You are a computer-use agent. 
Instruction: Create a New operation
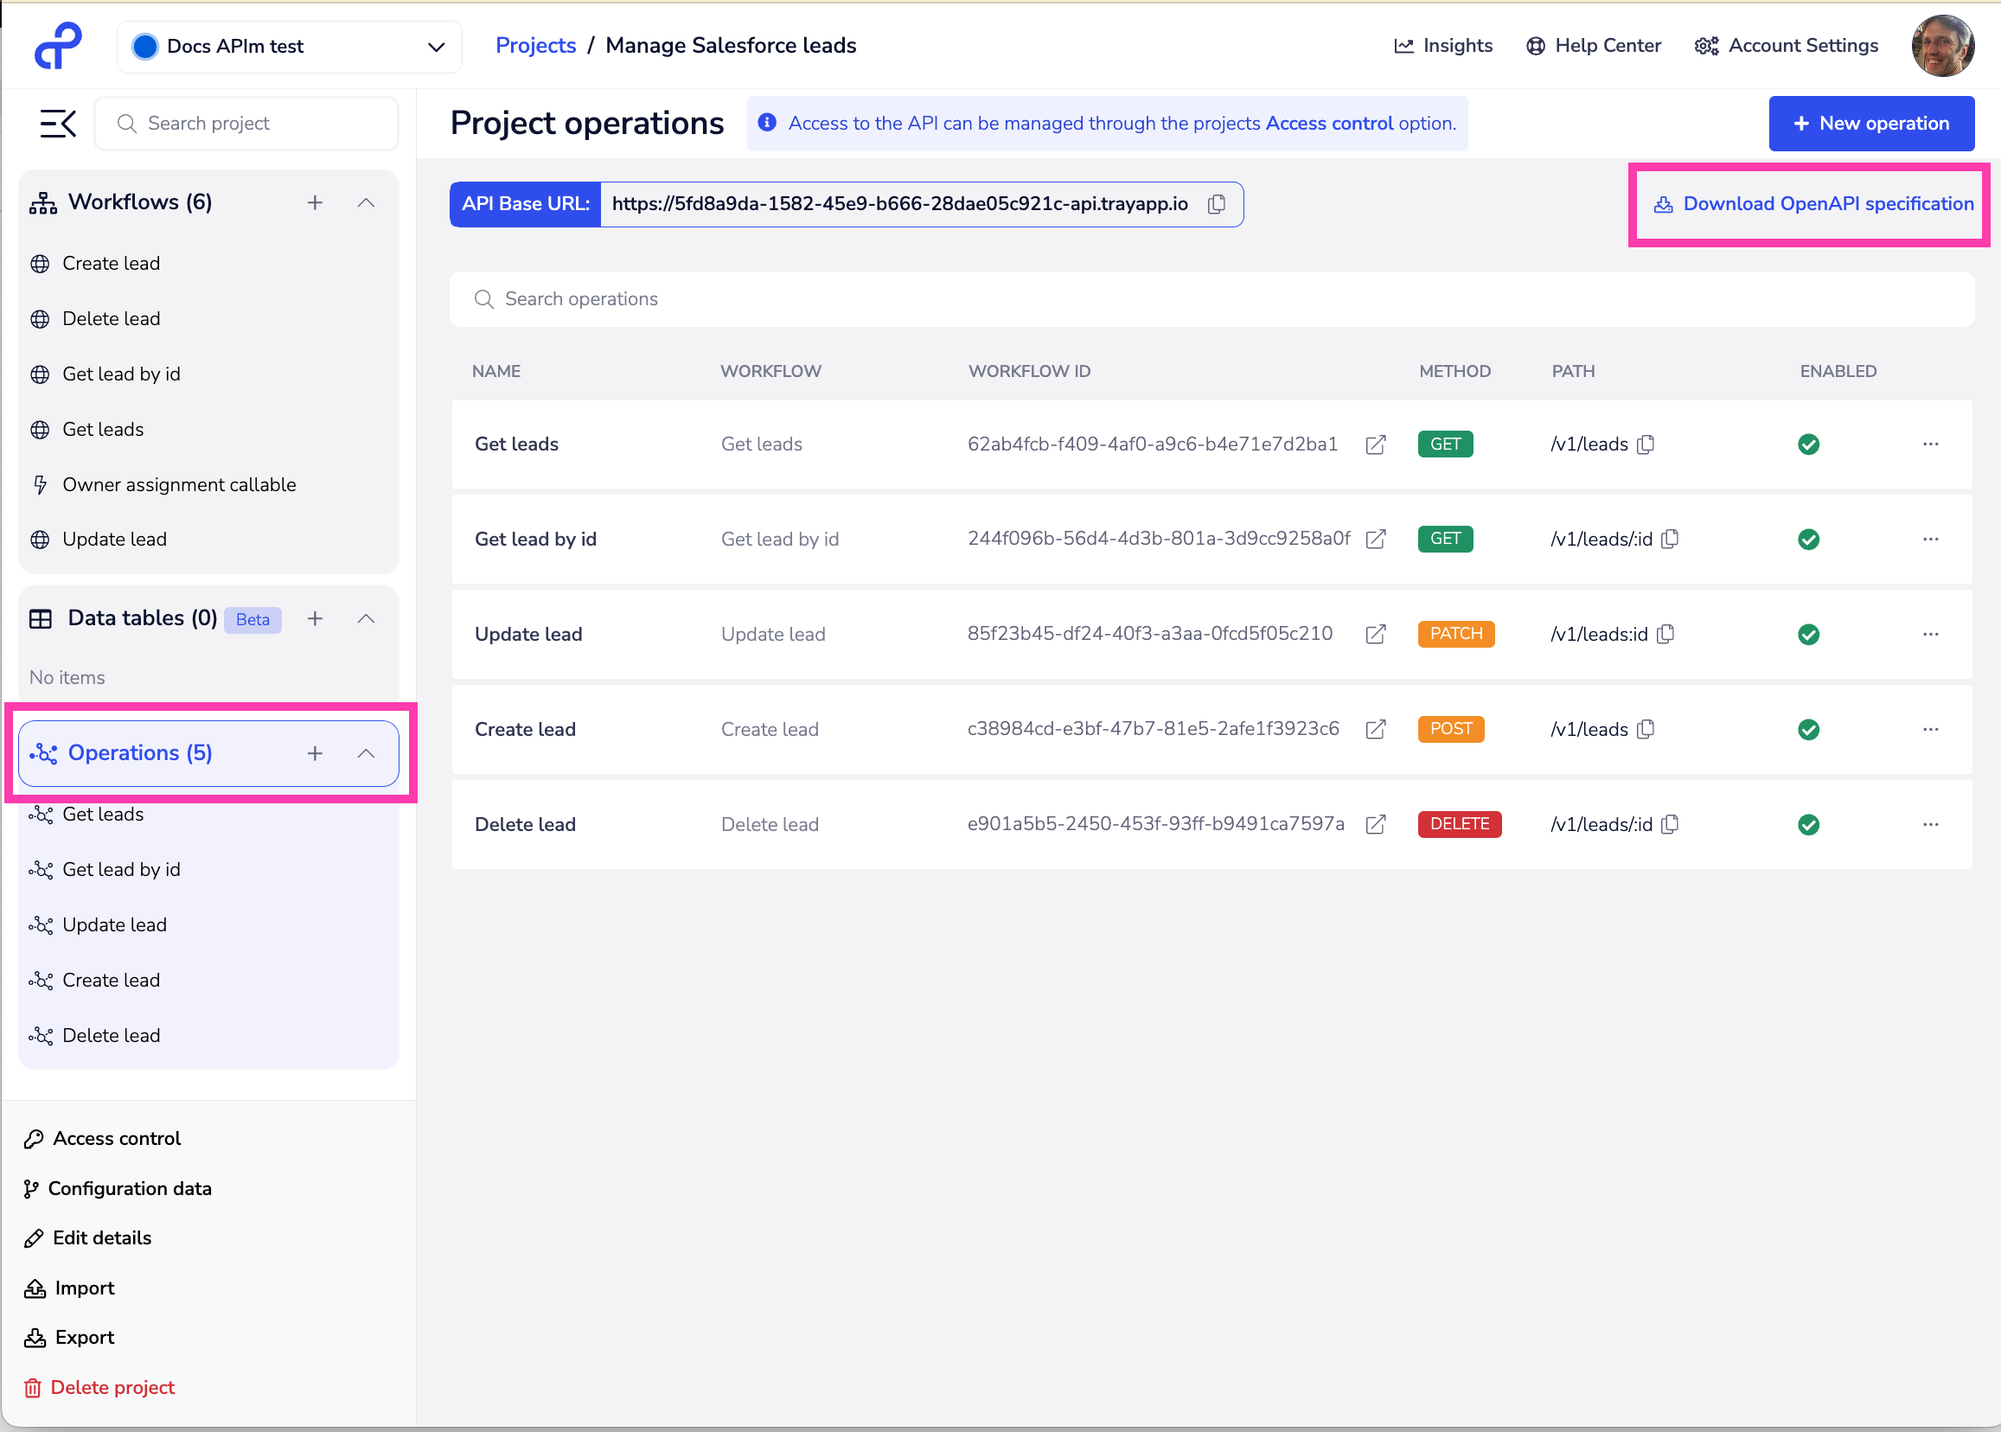(x=1871, y=124)
